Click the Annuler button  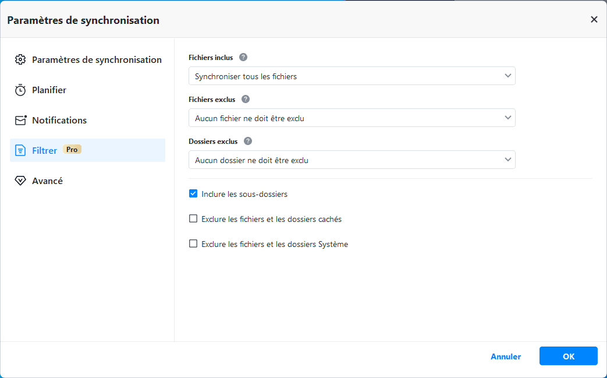(506, 356)
